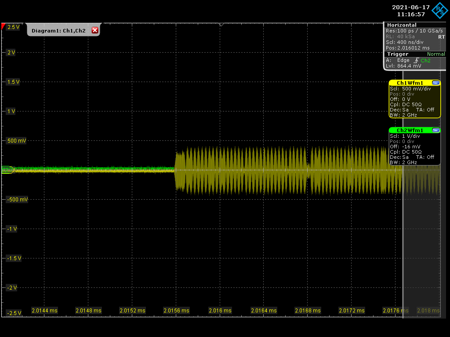The width and height of the screenshot is (450, 337).
Task: Select the channel ground level marker at left edge
Action: click(x=7, y=169)
